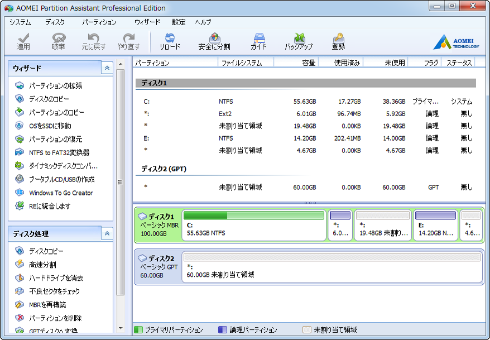The width and height of the screenshot is (490, 340).
Task: Open the ディスク menu
Action: pos(55,22)
